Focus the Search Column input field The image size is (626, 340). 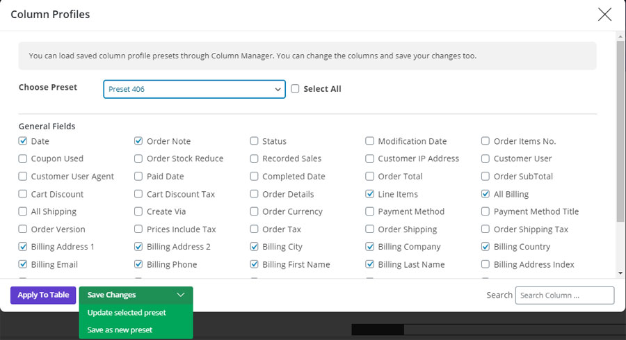pos(564,295)
